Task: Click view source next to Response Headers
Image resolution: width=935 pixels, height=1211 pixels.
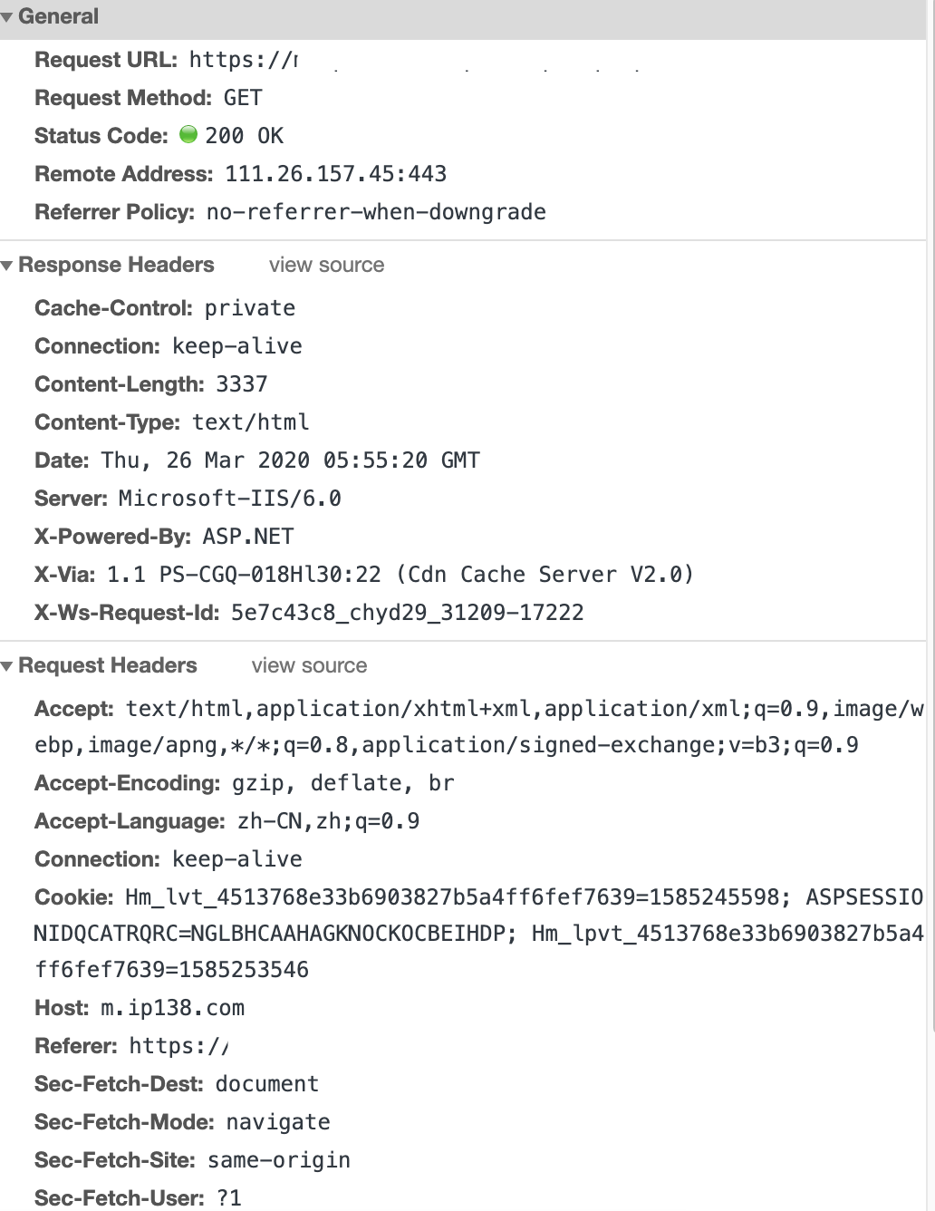Action: pos(326,265)
